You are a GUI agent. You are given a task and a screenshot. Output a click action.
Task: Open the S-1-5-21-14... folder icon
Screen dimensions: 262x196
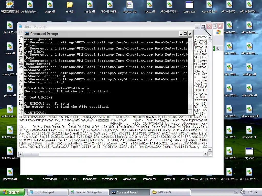(70, 179)
